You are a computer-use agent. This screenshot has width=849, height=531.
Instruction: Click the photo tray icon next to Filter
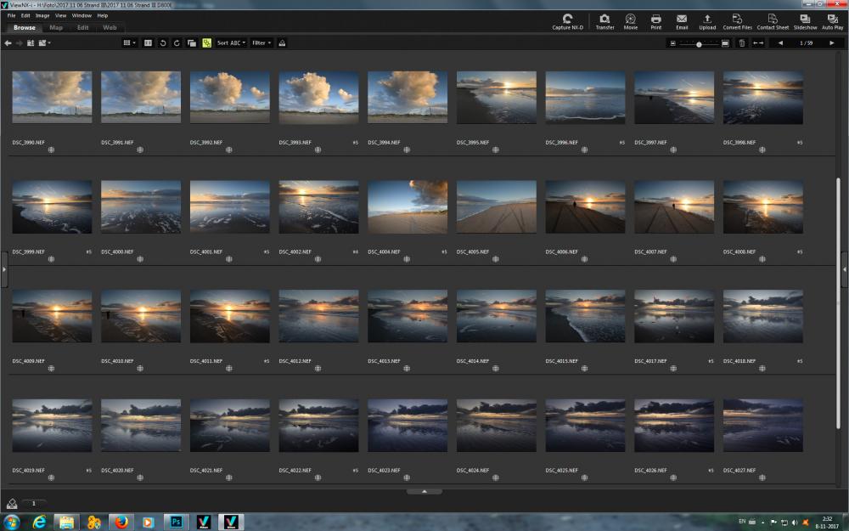click(x=282, y=42)
